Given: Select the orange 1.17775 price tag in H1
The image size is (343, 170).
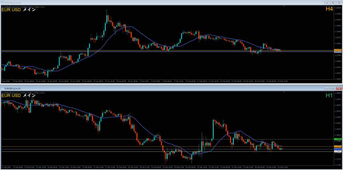Looking at the screenshot, I should (x=338, y=146).
